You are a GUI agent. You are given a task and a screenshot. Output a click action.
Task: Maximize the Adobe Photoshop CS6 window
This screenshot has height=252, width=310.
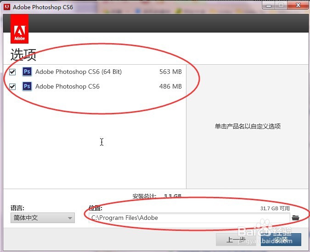click(x=281, y=5)
